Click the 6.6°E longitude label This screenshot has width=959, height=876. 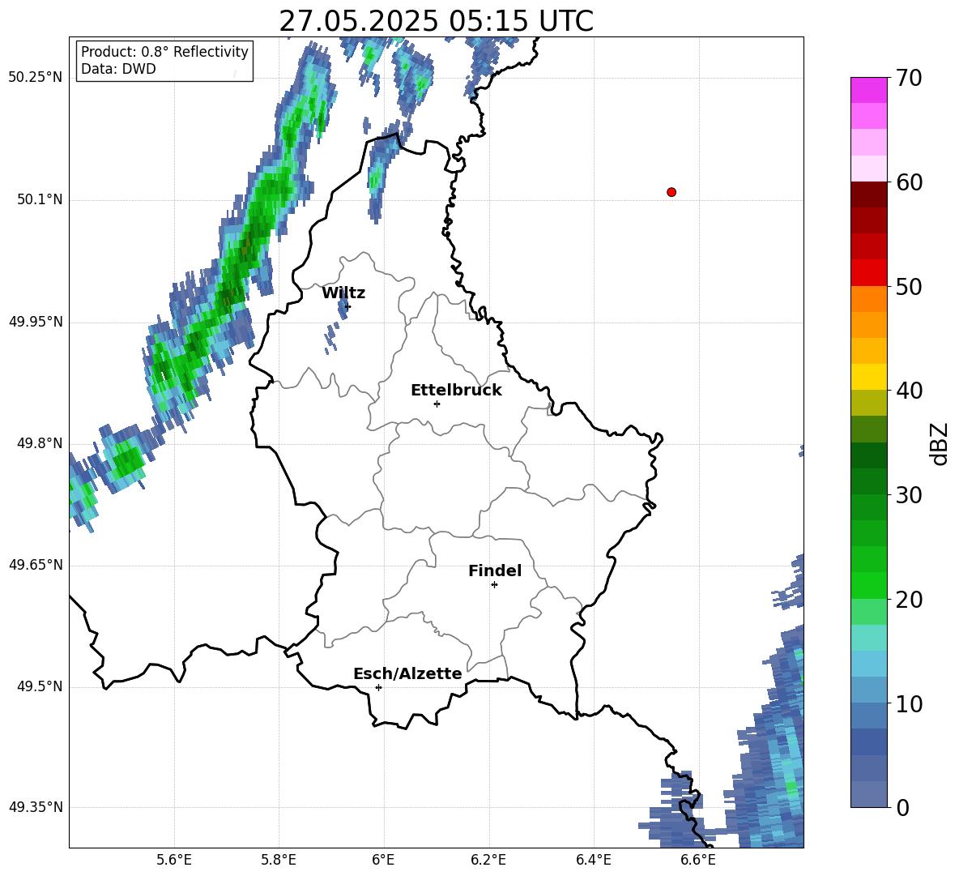click(698, 860)
